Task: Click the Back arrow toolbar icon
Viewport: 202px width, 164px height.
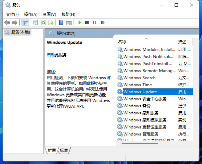Action: click(7, 22)
